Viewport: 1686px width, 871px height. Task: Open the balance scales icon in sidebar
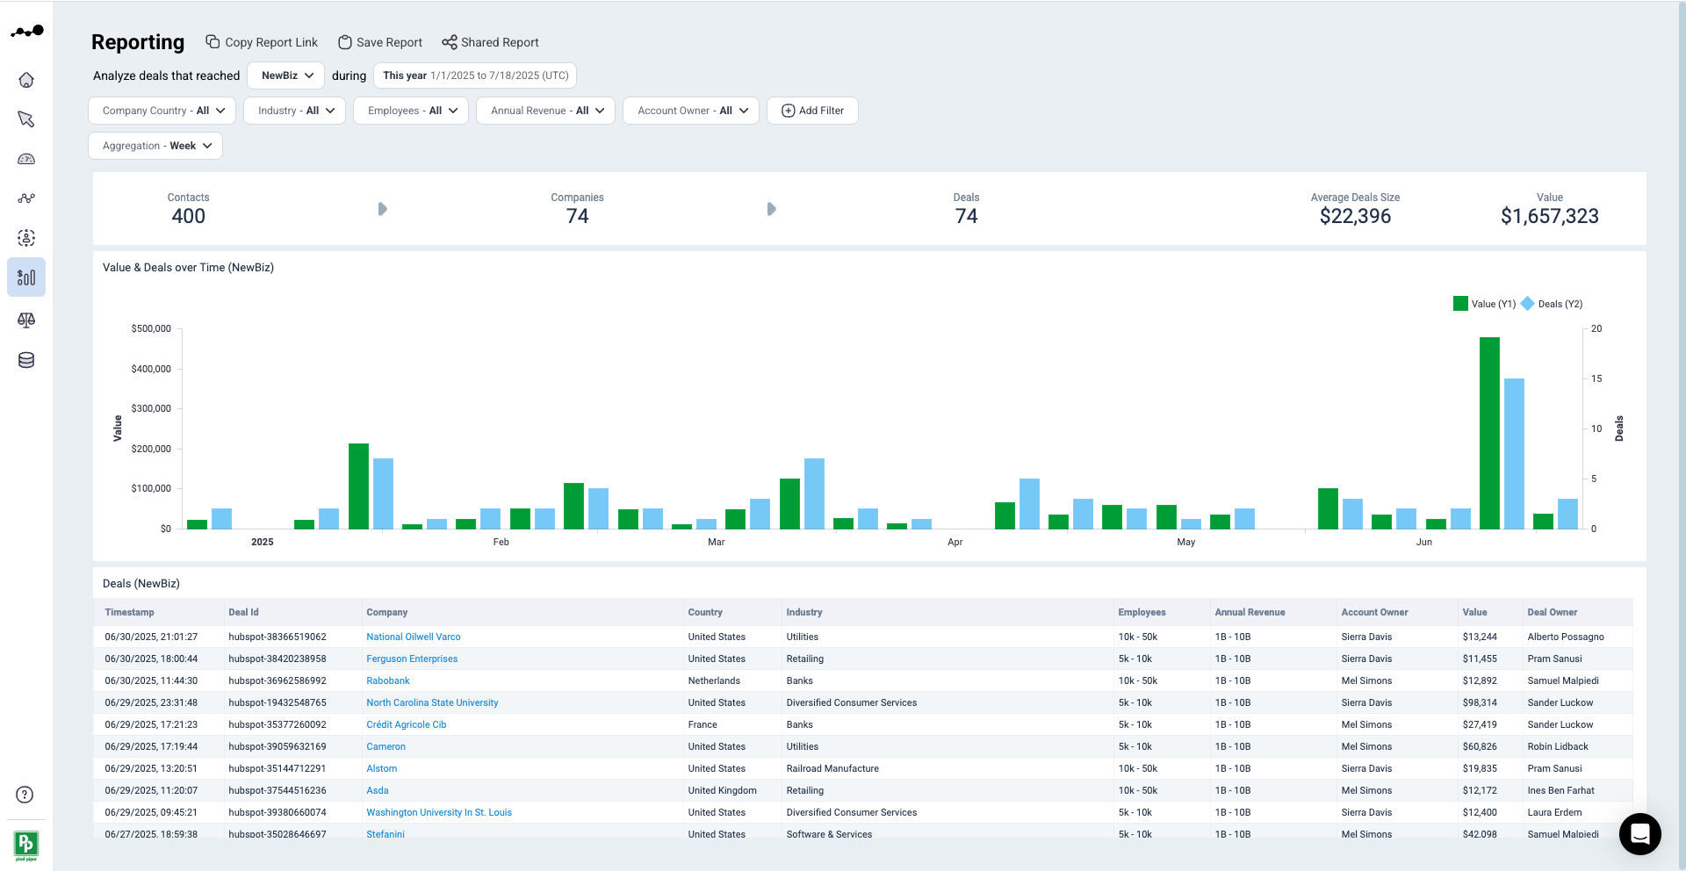(x=26, y=320)
